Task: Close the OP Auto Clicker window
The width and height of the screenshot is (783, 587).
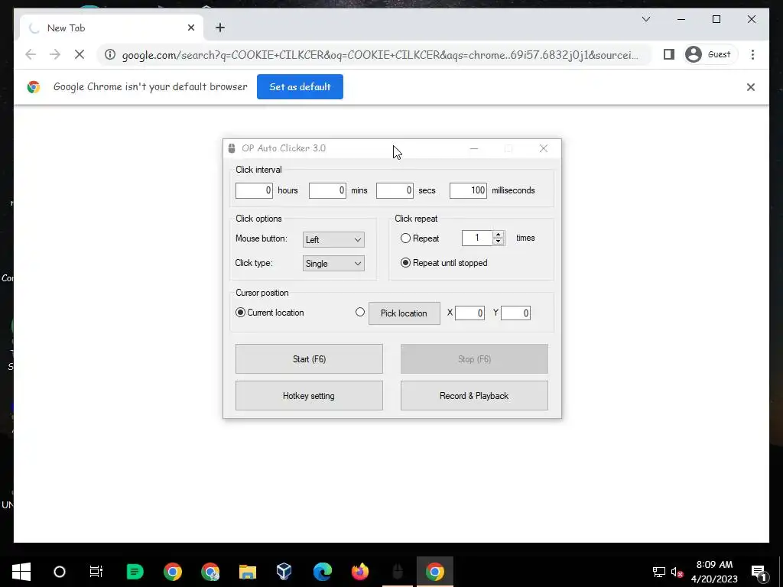Action: [x=544, y=148]
